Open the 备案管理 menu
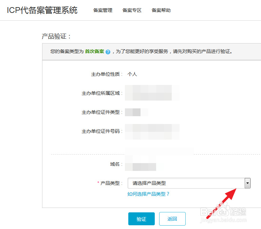The width and height of the screenshot is (261, 229). [x=103, y=10]
